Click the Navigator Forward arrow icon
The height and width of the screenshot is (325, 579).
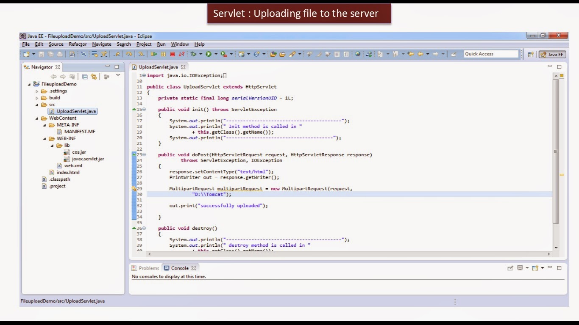pos(63,77)
